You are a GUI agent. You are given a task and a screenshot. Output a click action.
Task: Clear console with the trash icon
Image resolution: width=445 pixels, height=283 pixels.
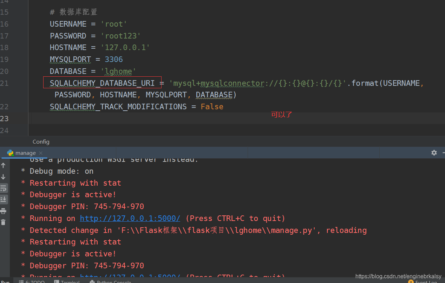click(x=4, y=222)
